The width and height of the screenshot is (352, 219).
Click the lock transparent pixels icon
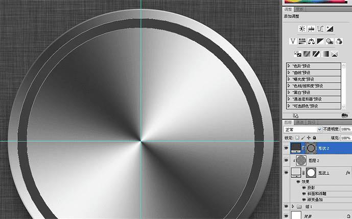pos(297,138)
